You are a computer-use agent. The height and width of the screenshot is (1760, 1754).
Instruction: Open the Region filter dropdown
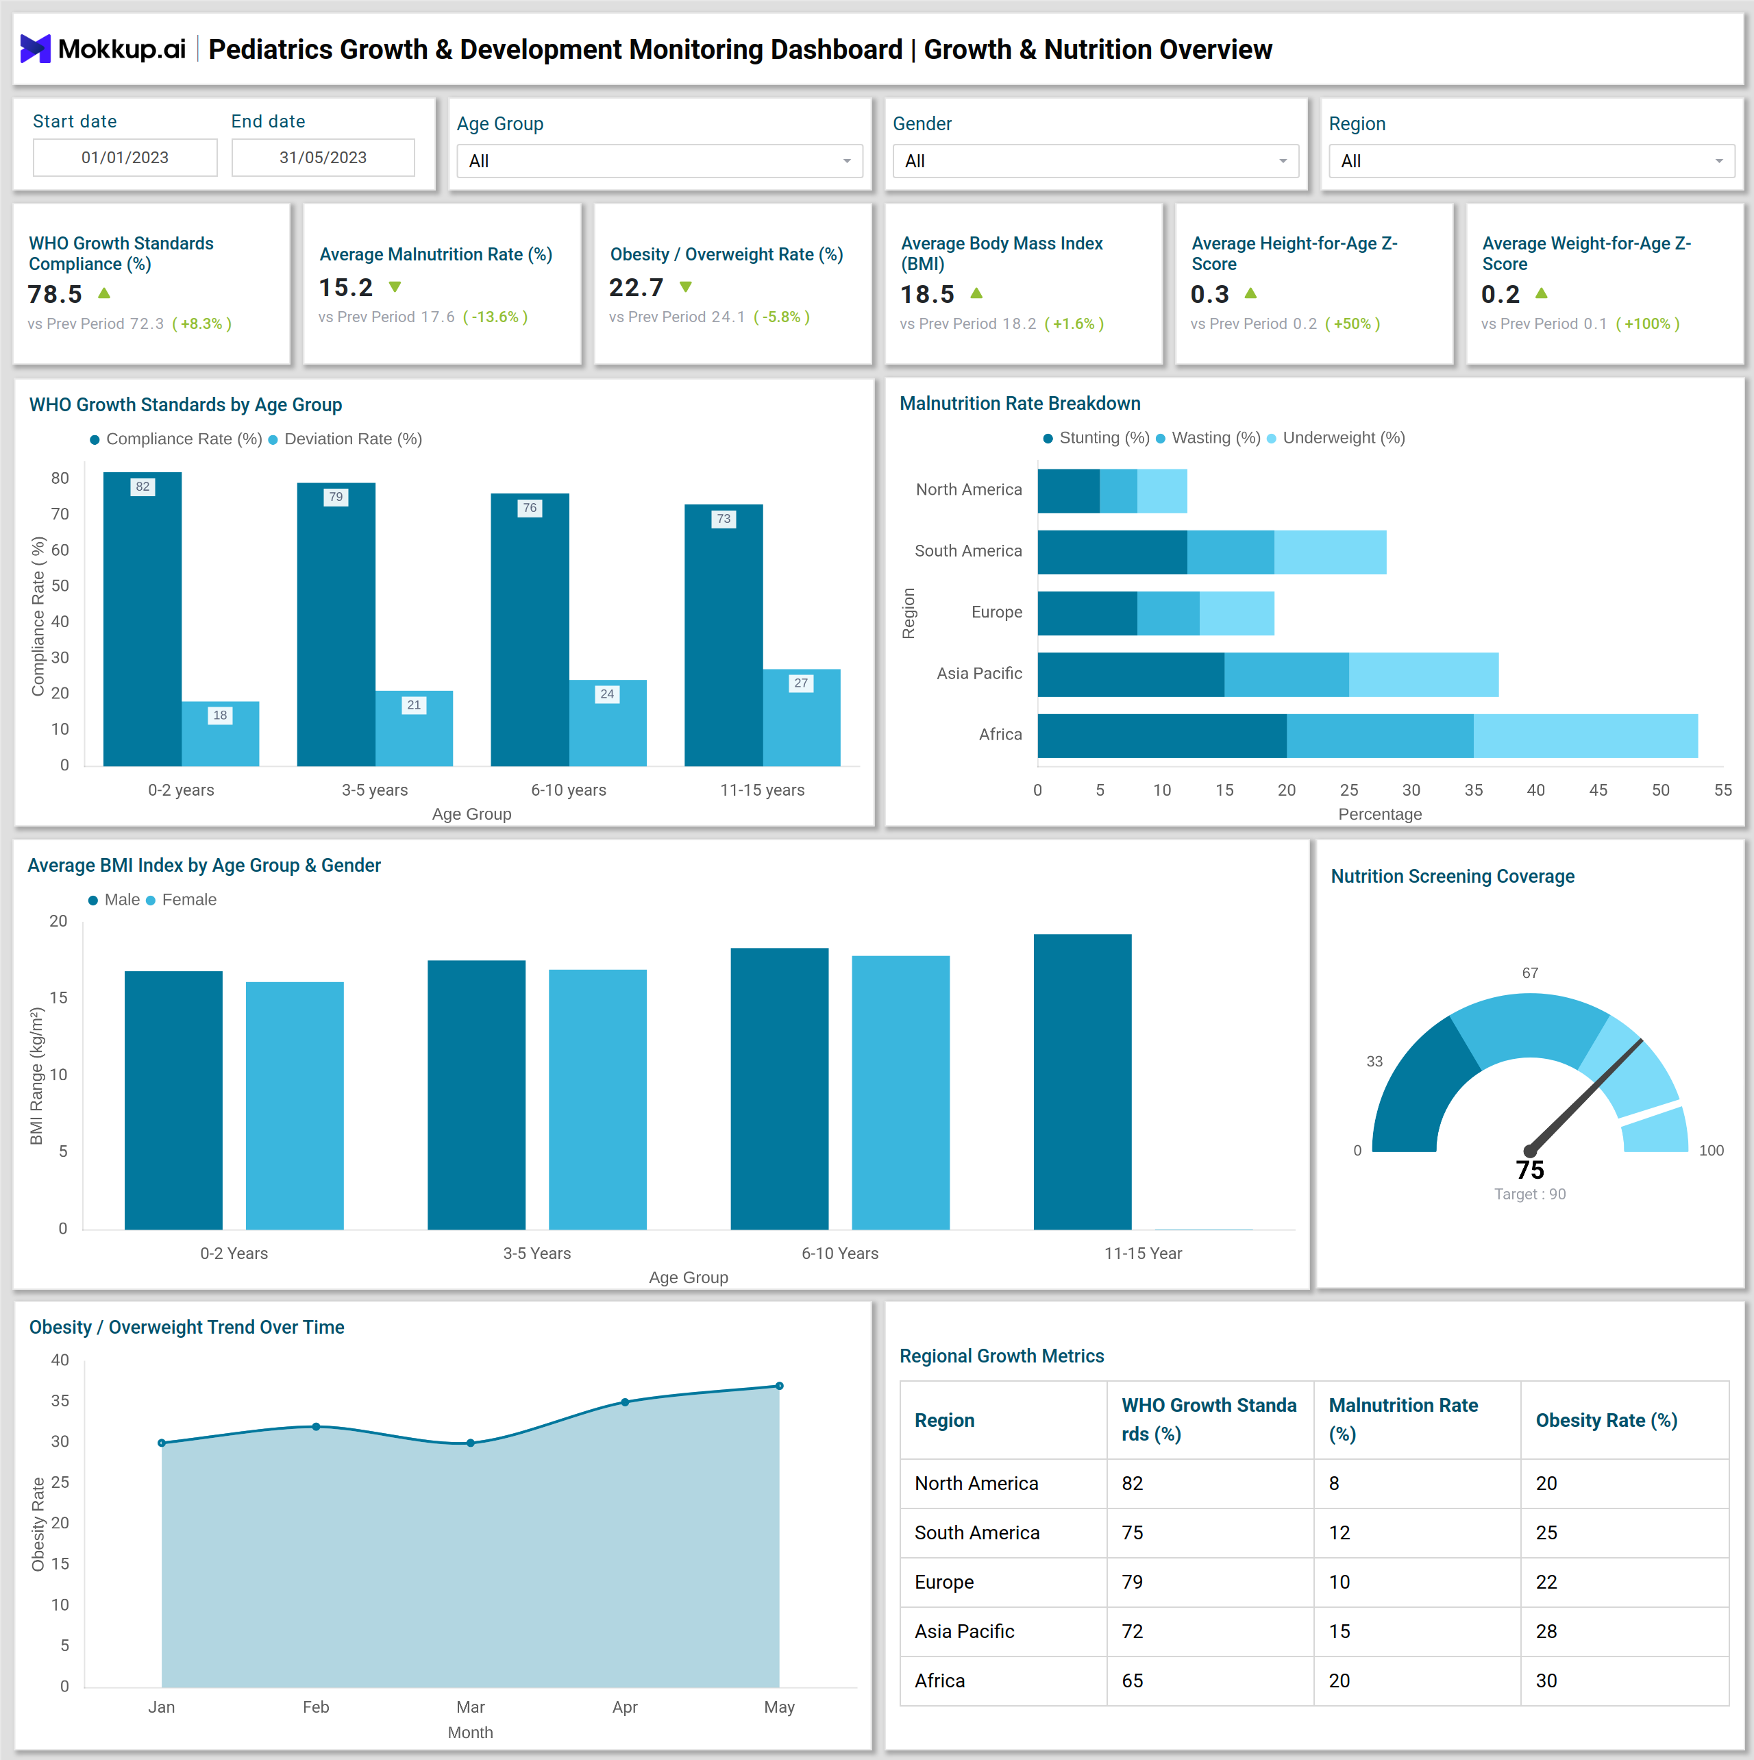1532,161
